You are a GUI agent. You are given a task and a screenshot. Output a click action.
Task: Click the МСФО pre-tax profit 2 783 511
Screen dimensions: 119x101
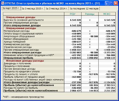pyautogui.click(x=110, y=85)
